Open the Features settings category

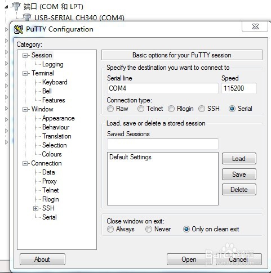point(54,100)
